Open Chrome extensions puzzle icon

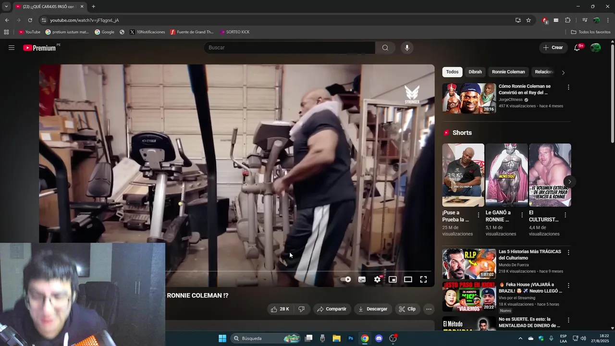pyautogui.click(x=567, y=20)
